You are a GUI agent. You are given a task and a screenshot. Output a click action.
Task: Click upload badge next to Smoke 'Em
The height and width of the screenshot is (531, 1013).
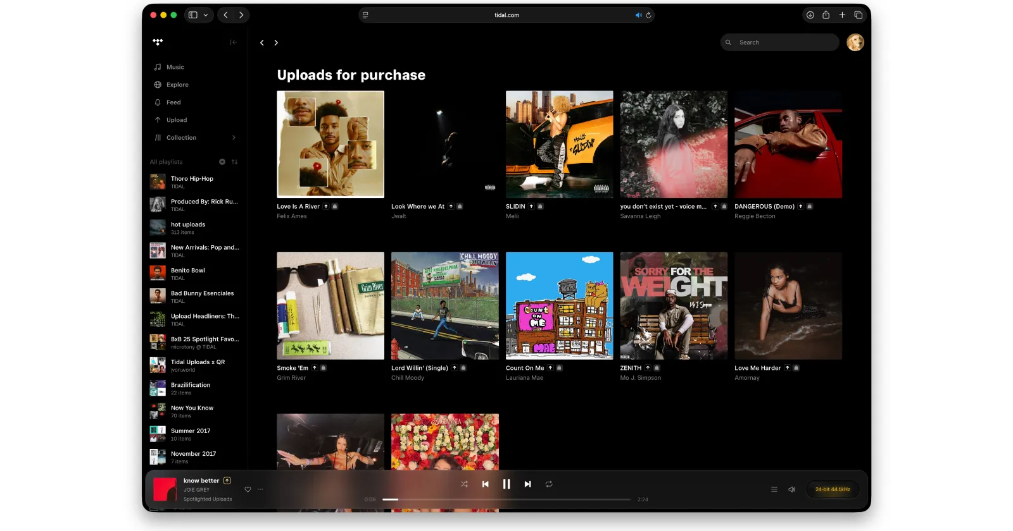tap(314, 368)
